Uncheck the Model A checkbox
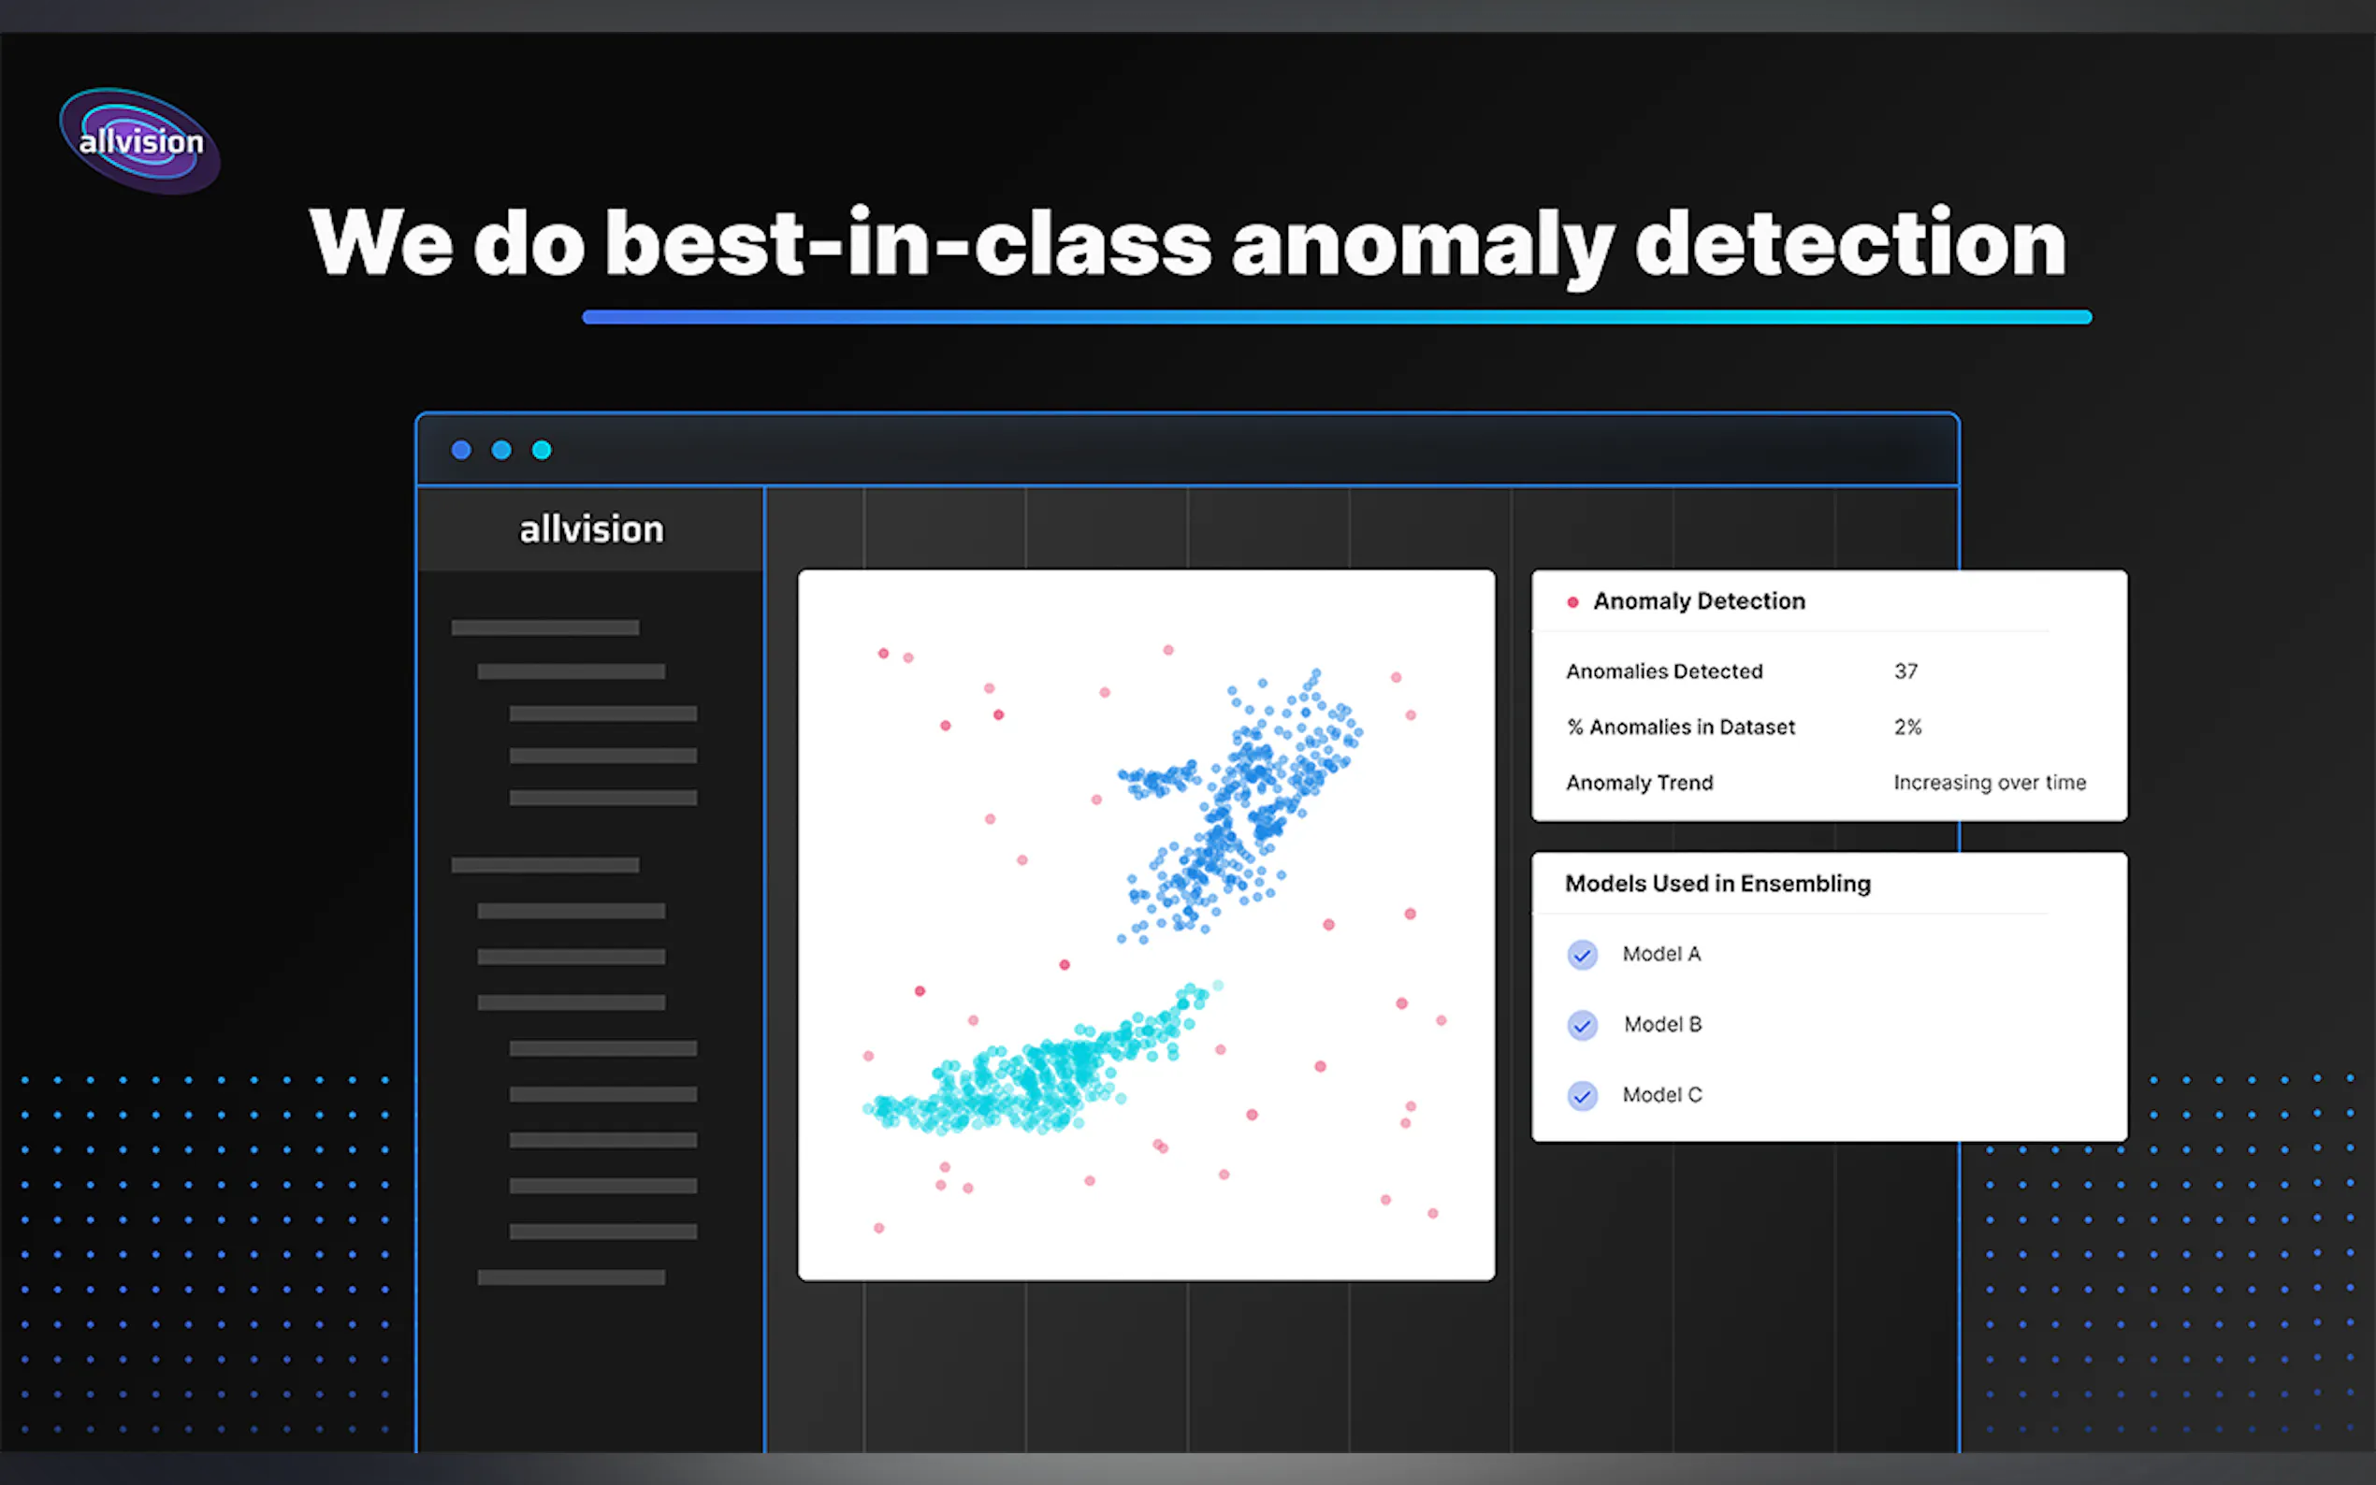The height and width of the screenshot is (1485, 2376). tap(1582, 955)
